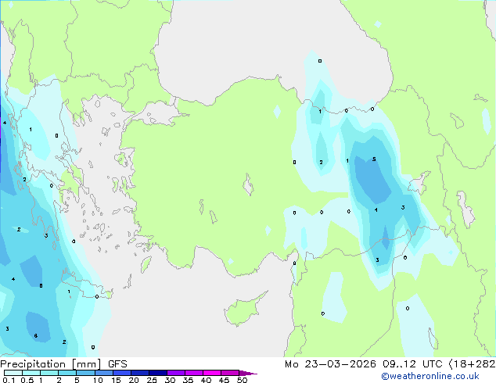Click the 'GFS' model label
This screenshot has height=383, width=496.
click(117, 364)
